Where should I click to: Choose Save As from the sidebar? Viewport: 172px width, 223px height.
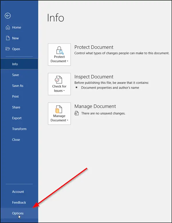[19, 86]
